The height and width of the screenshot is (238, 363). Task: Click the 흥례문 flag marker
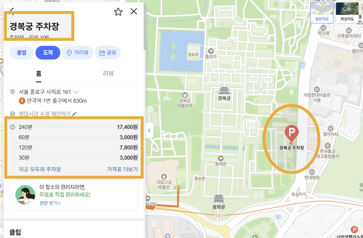pos(221,158)
